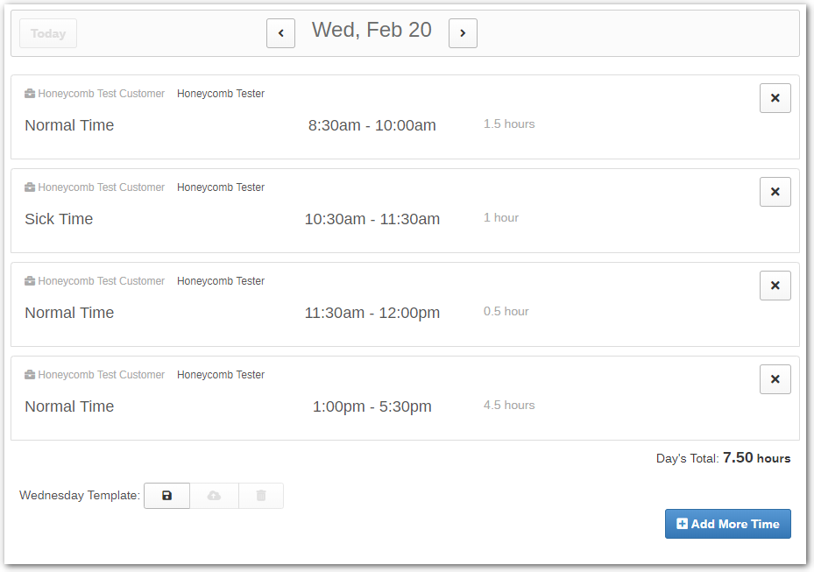Save the Wednesday template
The height and width of the screenshot is (572, 814).
166,496
